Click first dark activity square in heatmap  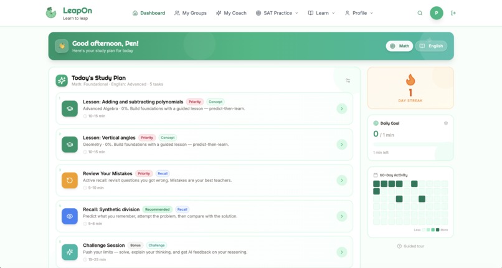pos(376,184)
